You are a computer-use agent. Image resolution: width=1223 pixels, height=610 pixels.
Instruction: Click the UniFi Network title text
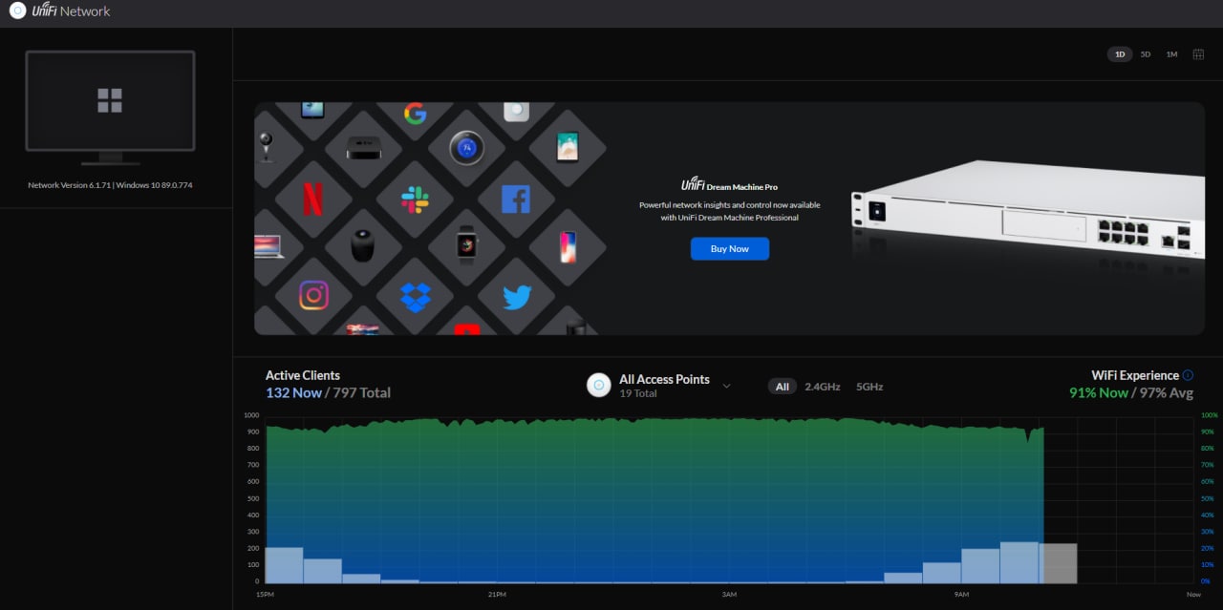72,11
